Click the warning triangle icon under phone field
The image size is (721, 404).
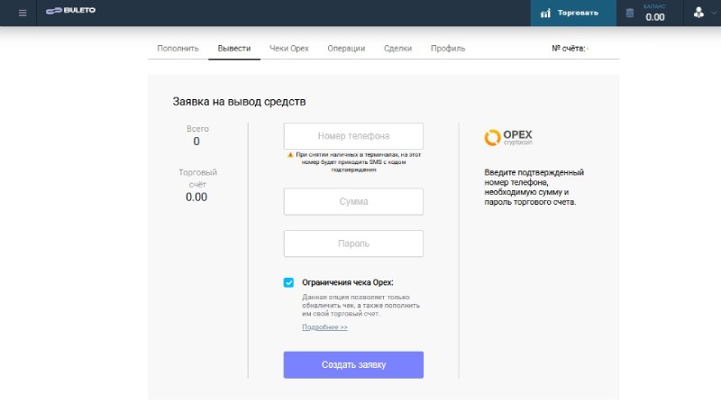290,155
